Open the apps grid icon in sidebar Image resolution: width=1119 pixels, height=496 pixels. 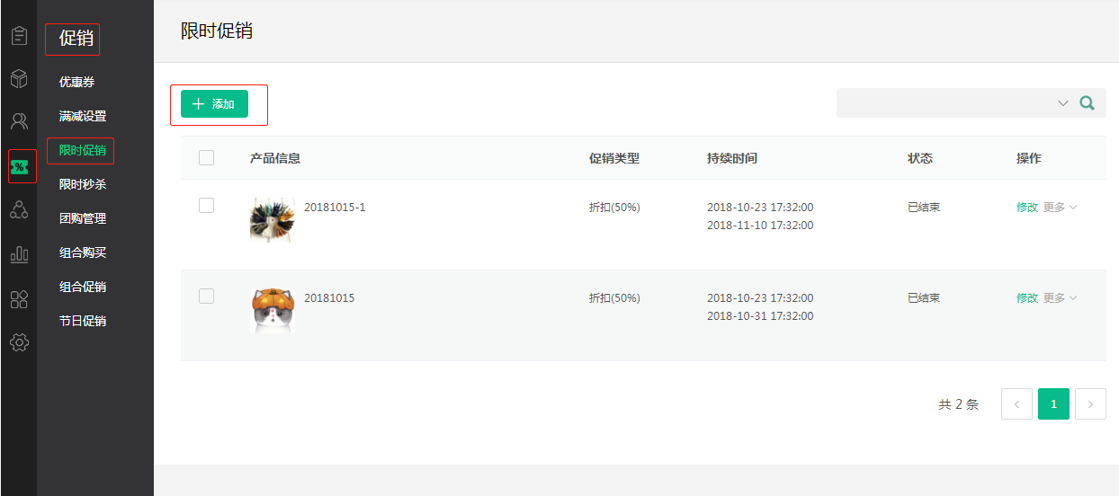(19, 299)
